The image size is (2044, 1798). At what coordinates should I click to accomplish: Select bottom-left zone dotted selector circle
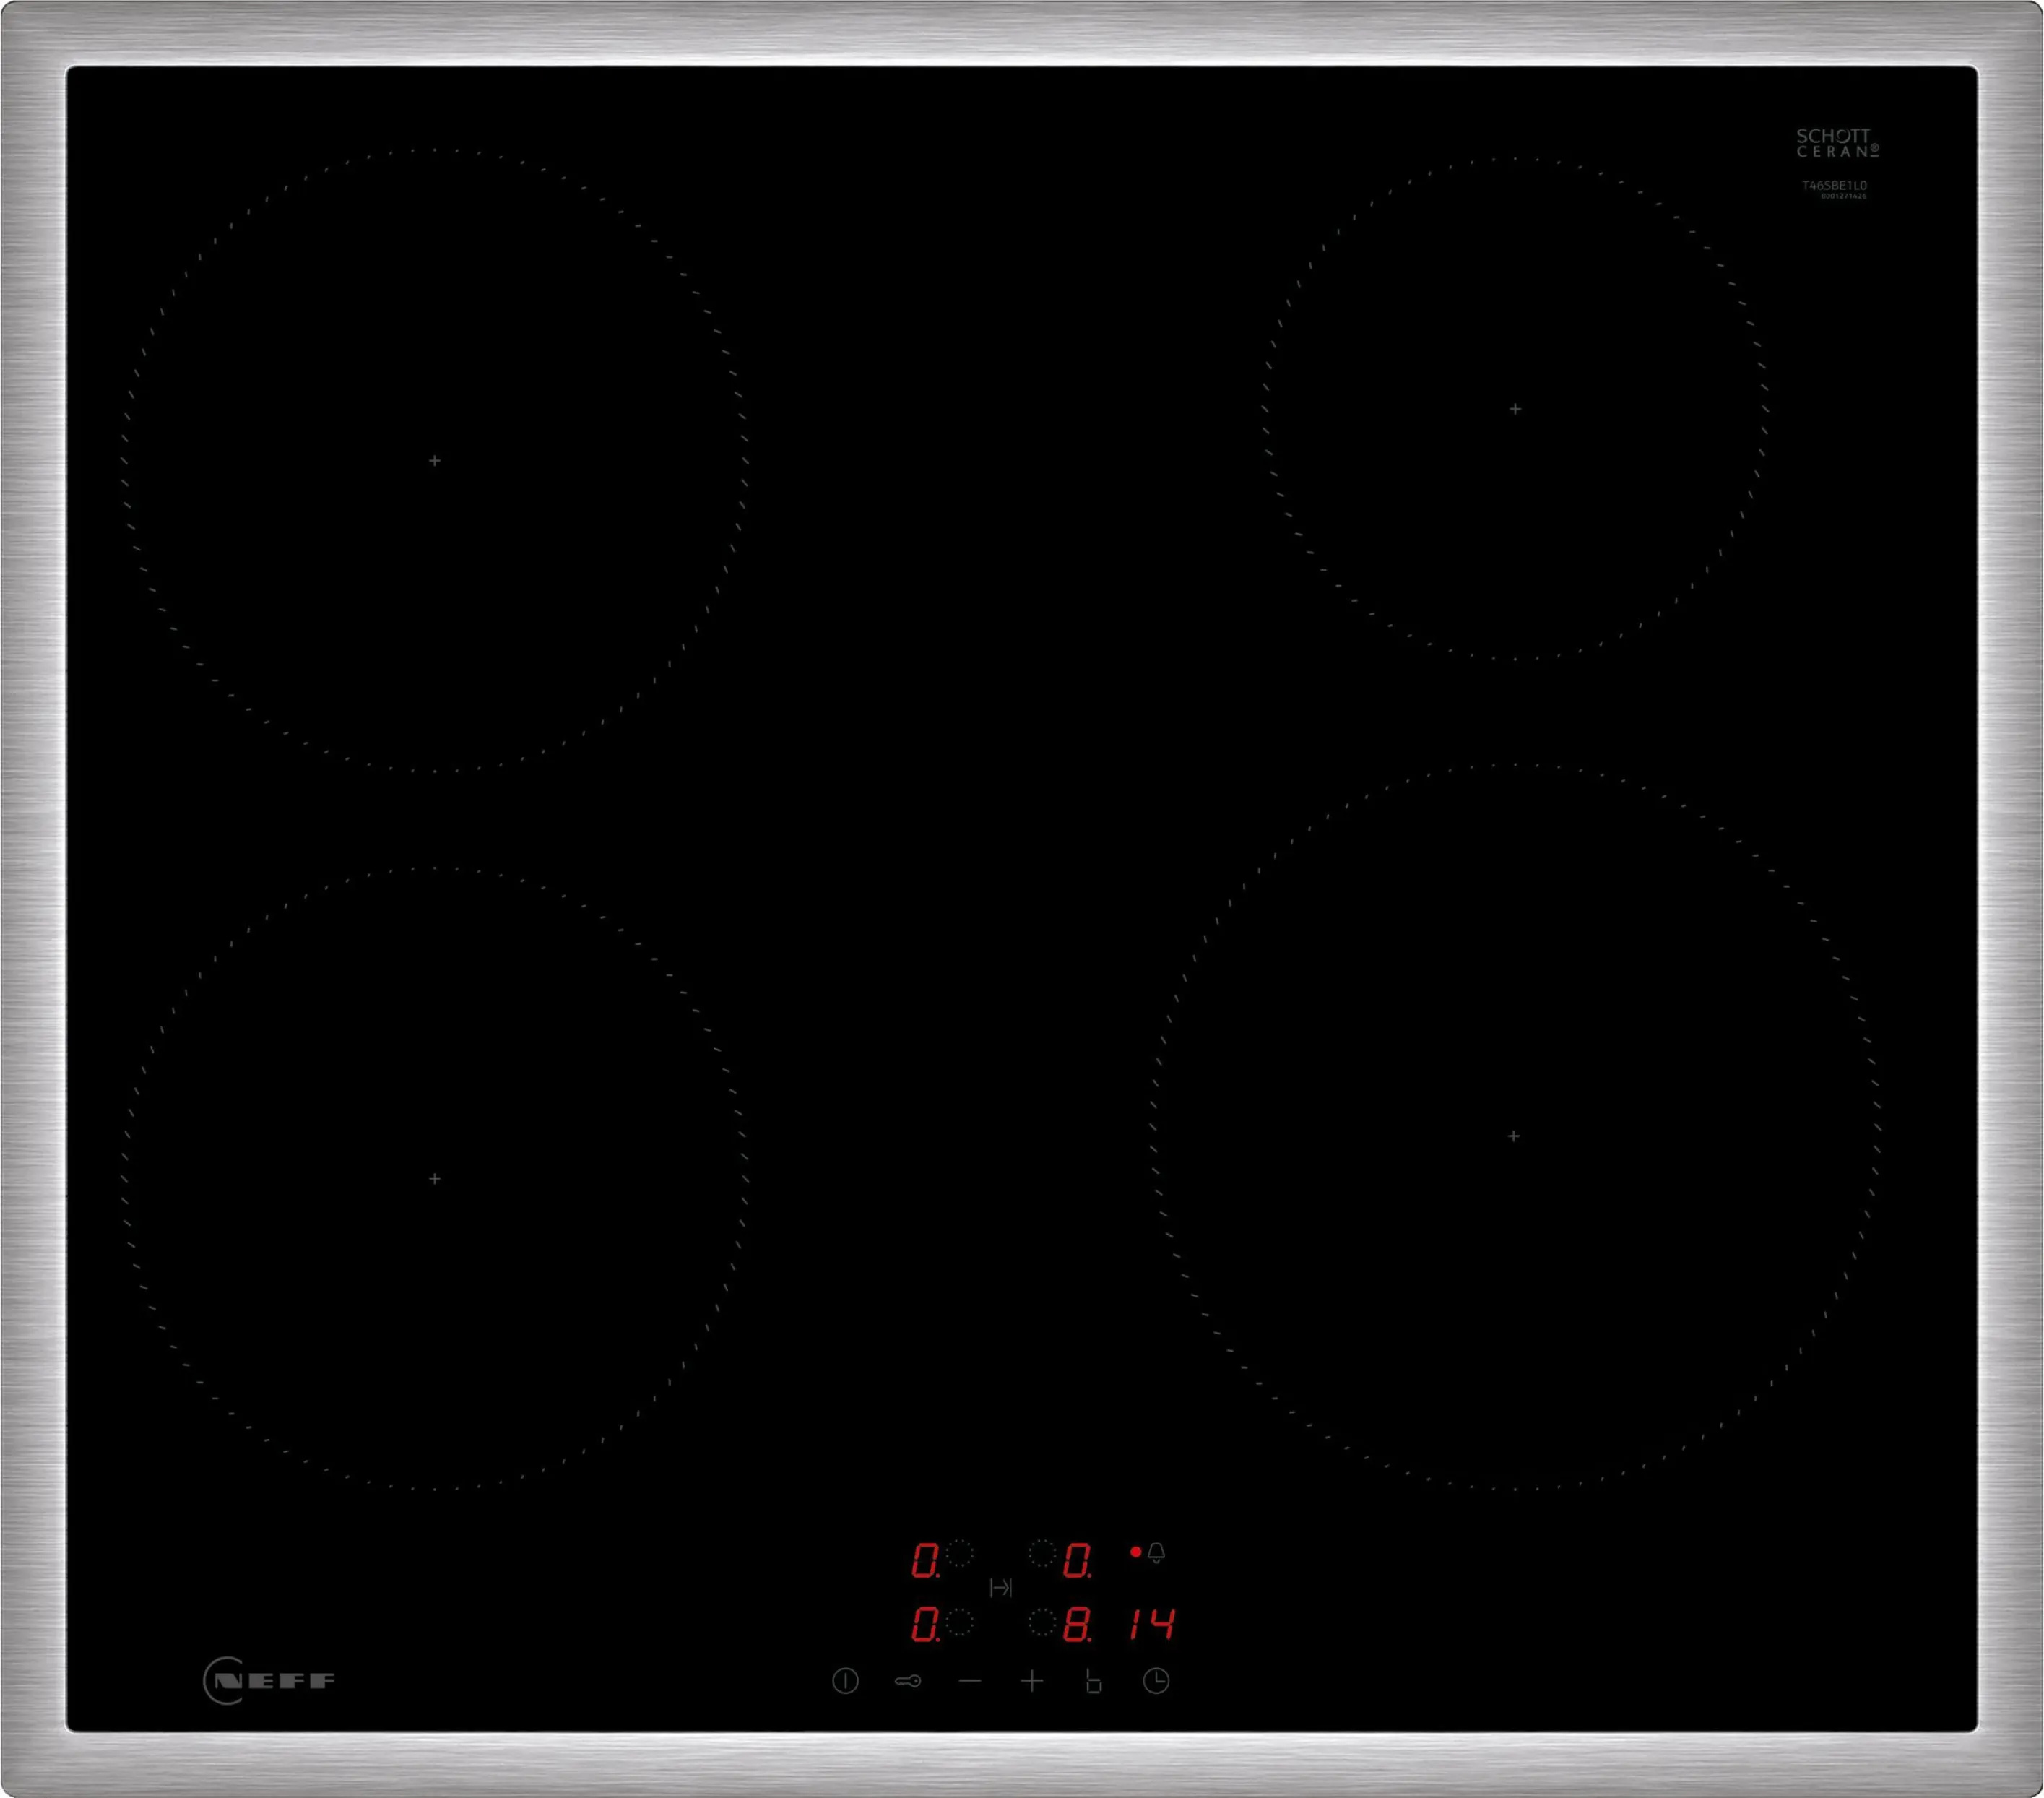[959, 1622]
